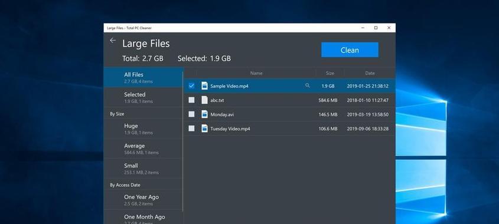Select the Tuesday Video.mp4 checkbox
Screen dimensions: 499x224
(x=191, y=129)
